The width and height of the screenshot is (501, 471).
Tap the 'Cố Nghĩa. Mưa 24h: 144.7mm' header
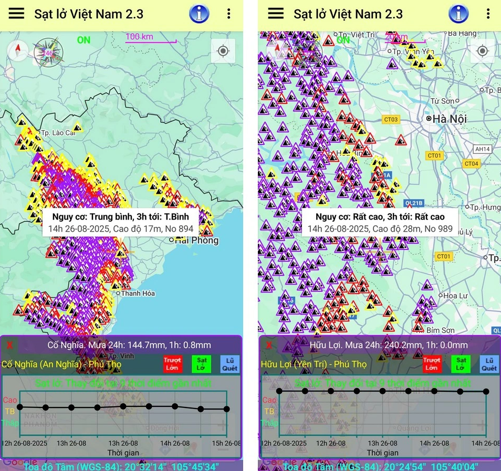tap(129, 345)
